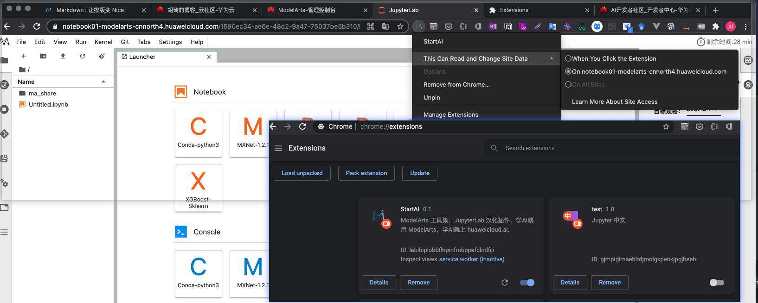Click the Bilibili-style blue face extension icon

point(597,26)
